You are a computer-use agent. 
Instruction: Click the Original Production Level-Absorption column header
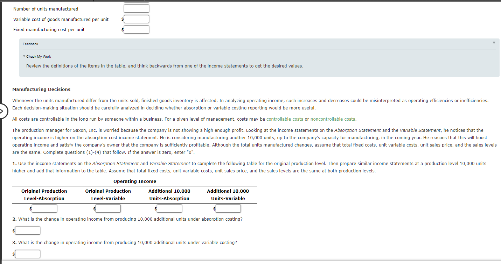[44, 195]
